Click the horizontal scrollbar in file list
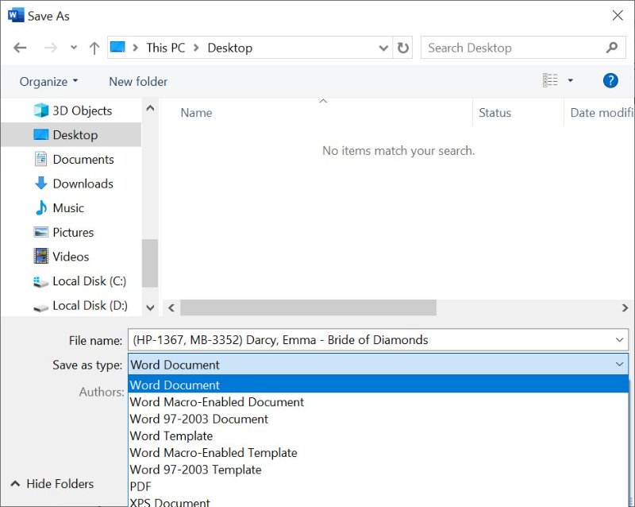Screen dimensions: 635x507 tap(308, 308)
